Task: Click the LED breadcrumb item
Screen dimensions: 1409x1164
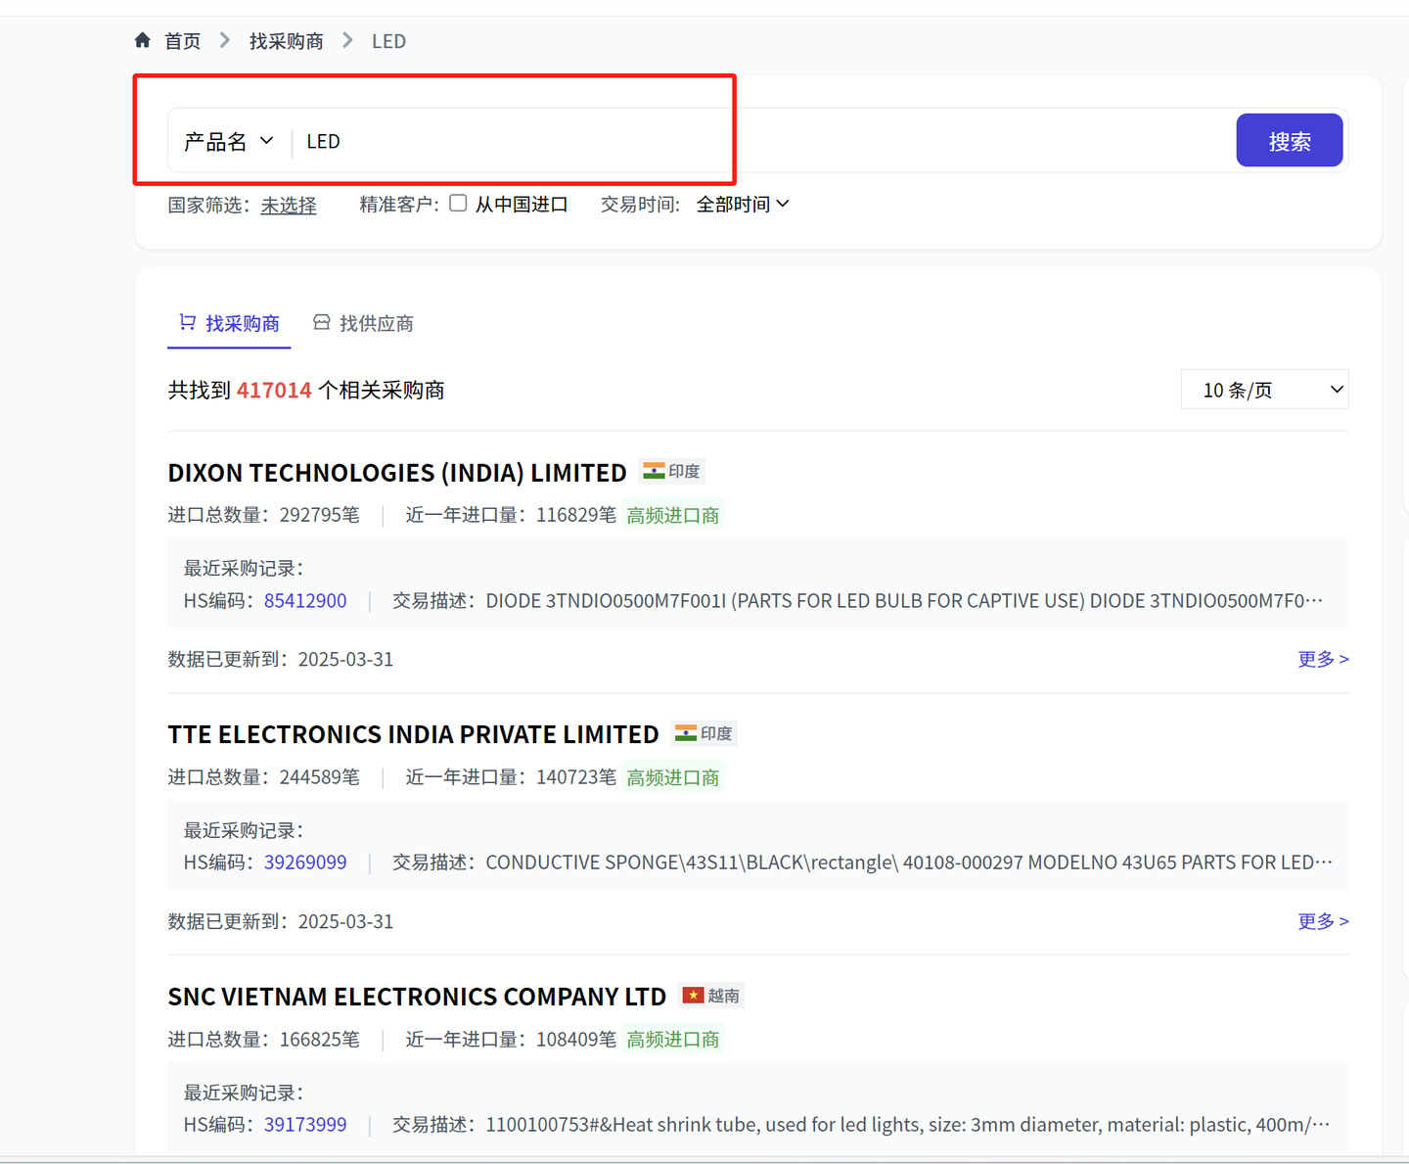Action: [388, 41]
